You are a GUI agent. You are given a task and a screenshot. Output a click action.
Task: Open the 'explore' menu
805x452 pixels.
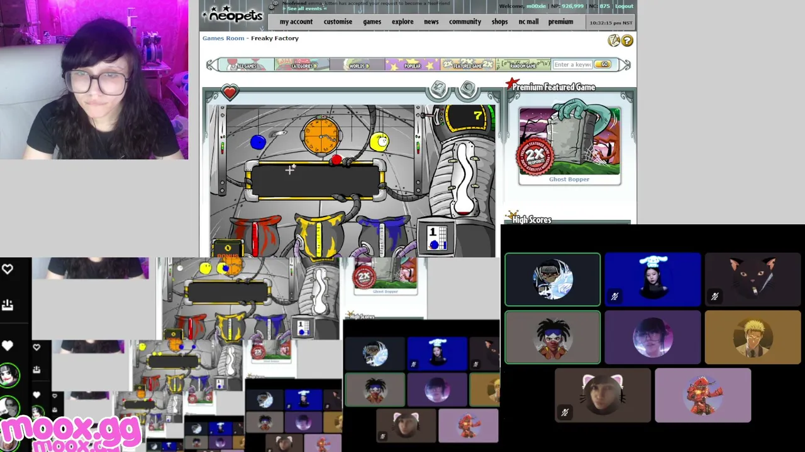coord(402,22)
